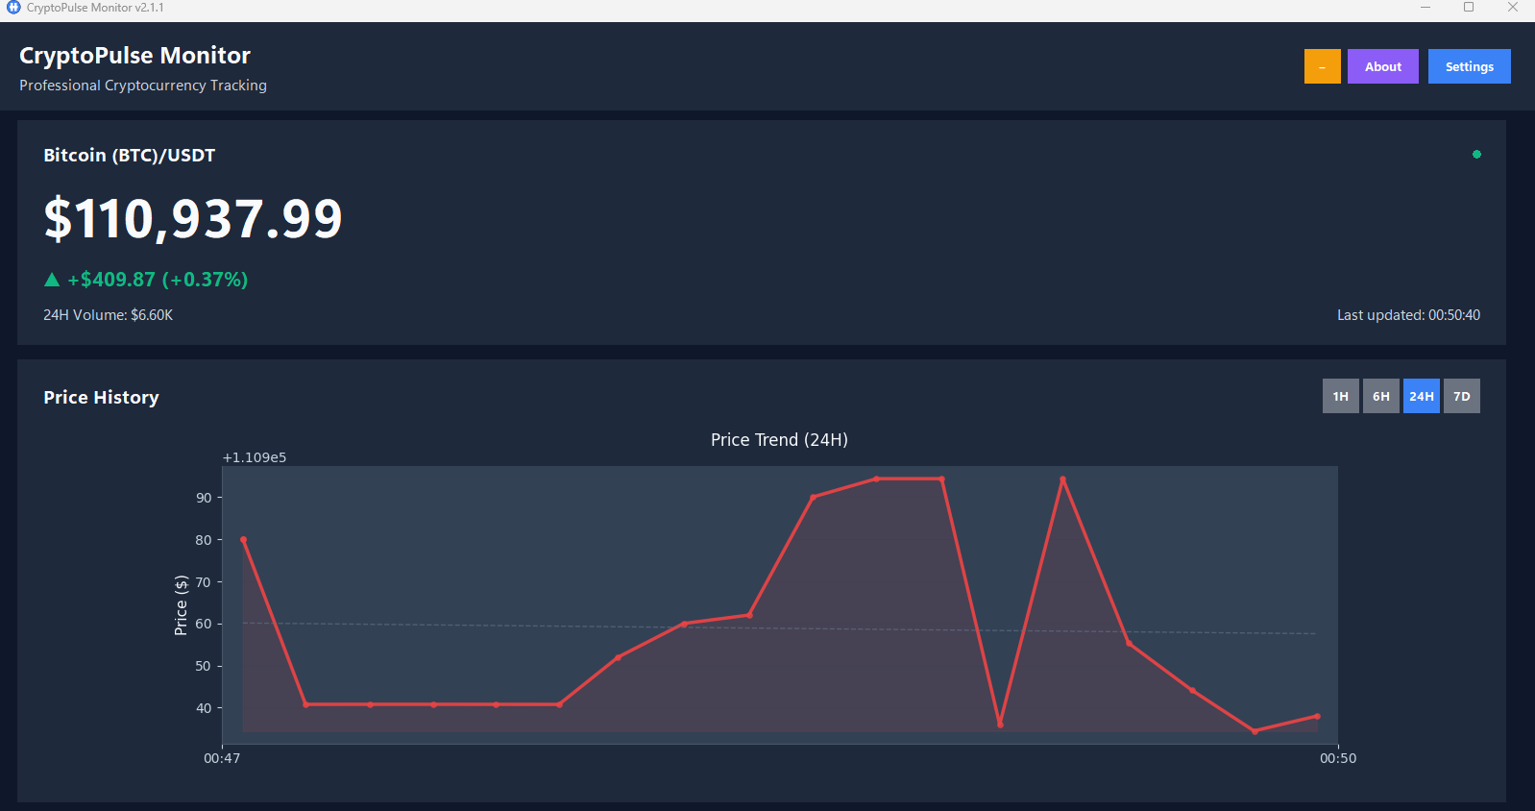Click the first data point on the chart line
This screenshot has height=811, width=1535.
pyautogui.click(x=243, y=540)
